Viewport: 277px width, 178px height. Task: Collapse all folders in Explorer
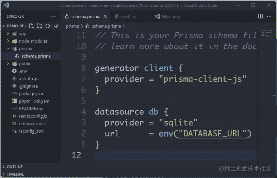point(56,26)
